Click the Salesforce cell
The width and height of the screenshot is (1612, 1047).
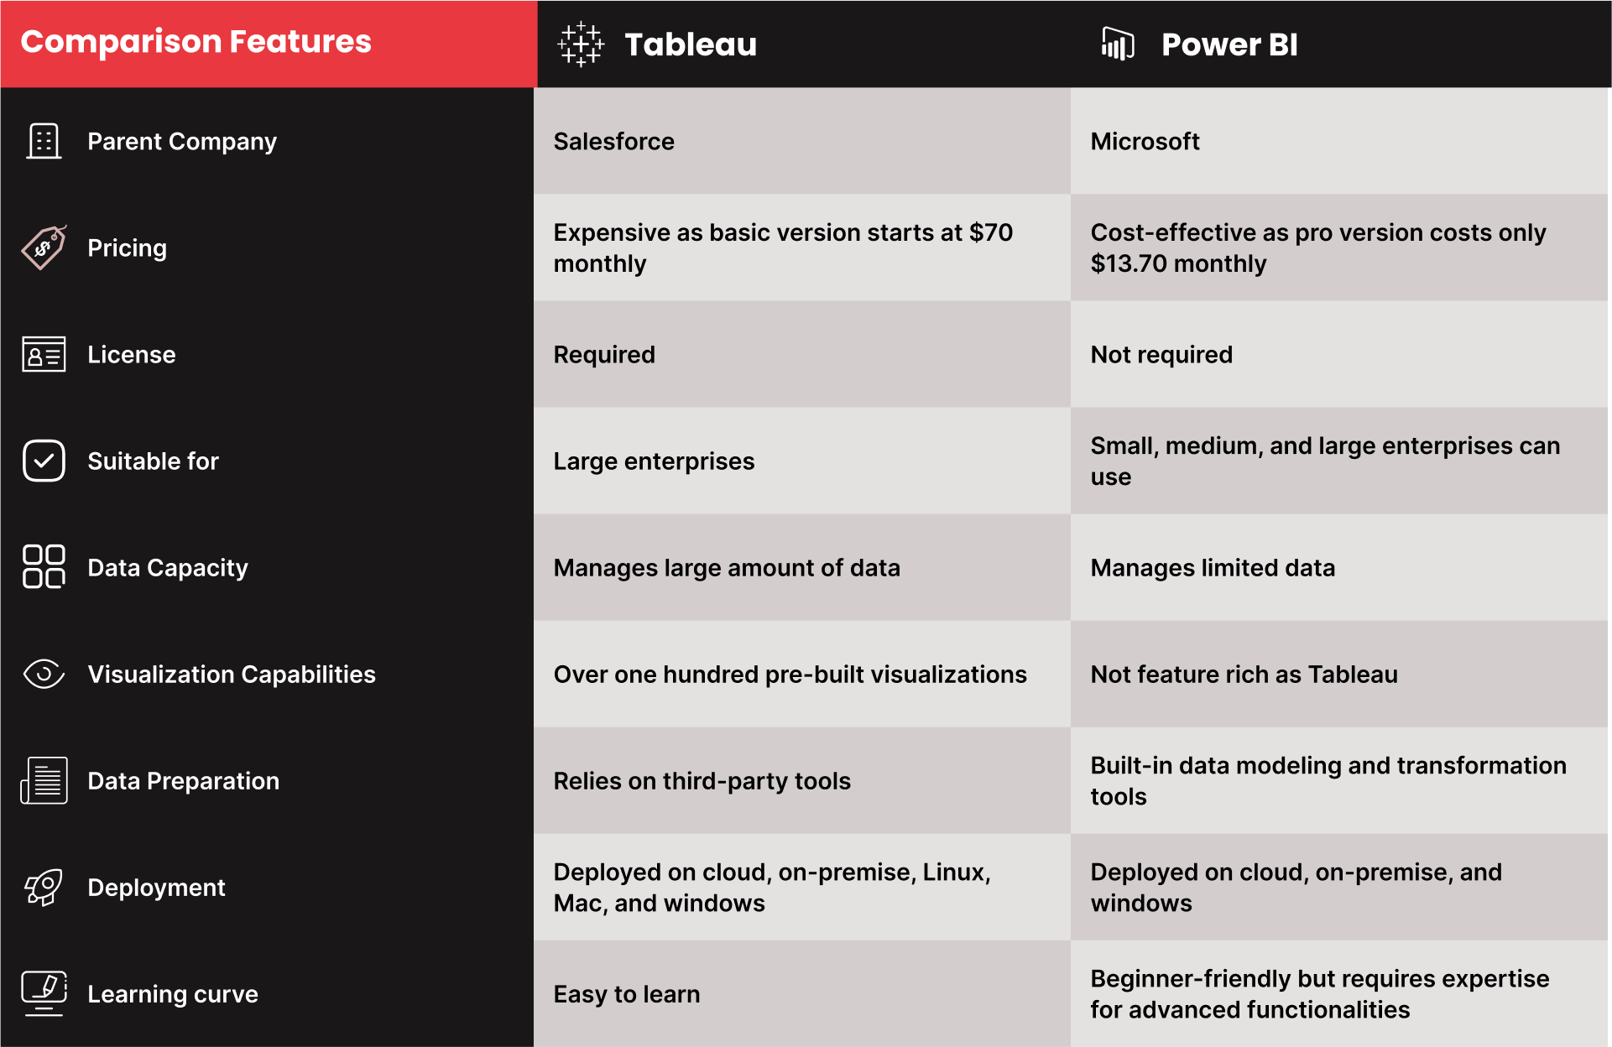pos(802,141)
